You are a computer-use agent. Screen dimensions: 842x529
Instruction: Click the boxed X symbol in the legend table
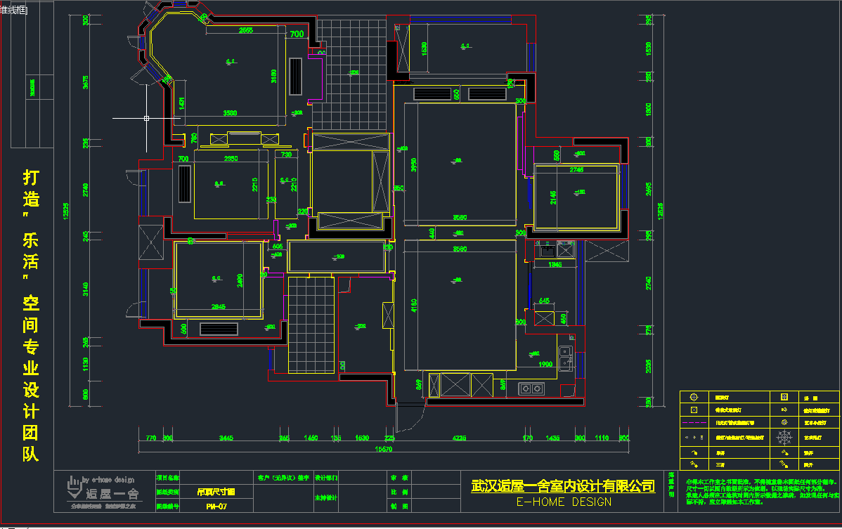pyautogui.click(x=693, y=410)
